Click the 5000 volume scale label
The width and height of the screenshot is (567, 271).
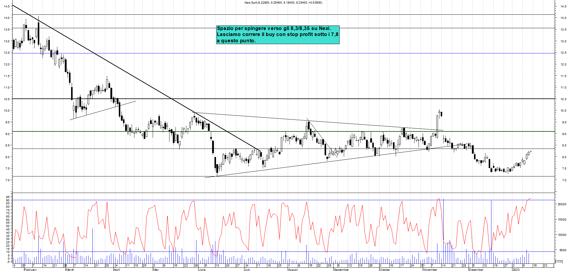click(562, 250)
